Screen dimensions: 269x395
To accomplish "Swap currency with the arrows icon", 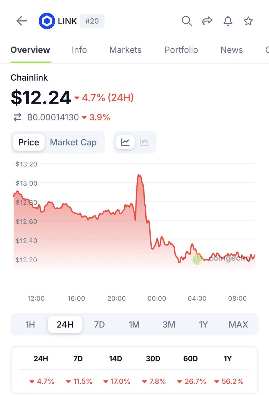I will (17, 117).
